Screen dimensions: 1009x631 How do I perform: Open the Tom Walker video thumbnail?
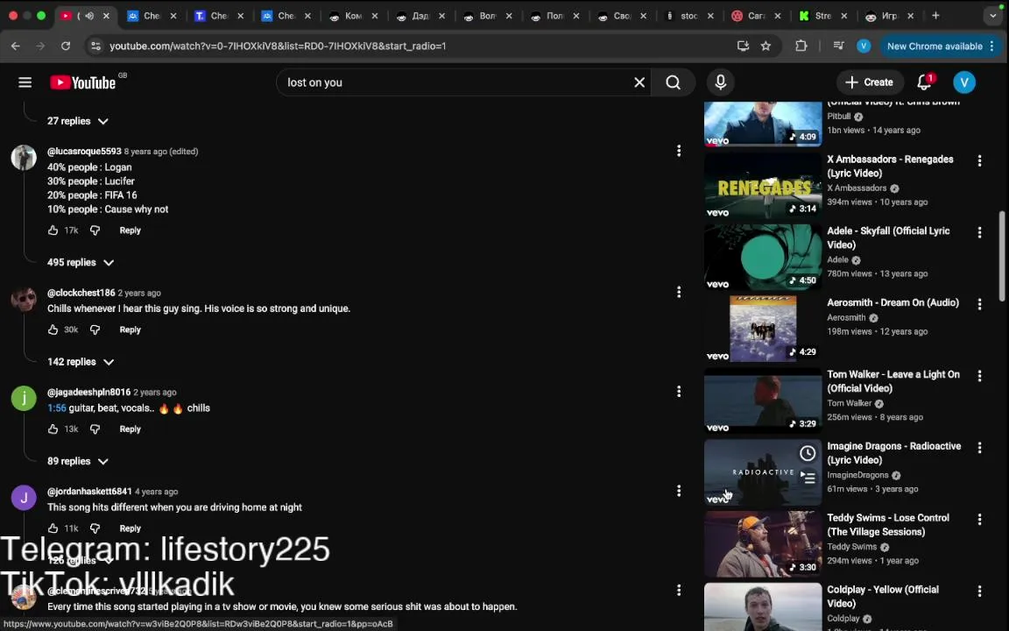pyautogui.click(x=763, y=401)
